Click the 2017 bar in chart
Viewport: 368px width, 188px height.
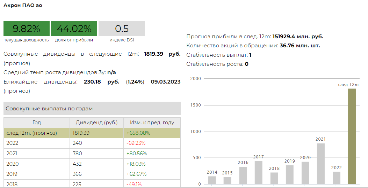pyautogui.click(x=258, y=173)
